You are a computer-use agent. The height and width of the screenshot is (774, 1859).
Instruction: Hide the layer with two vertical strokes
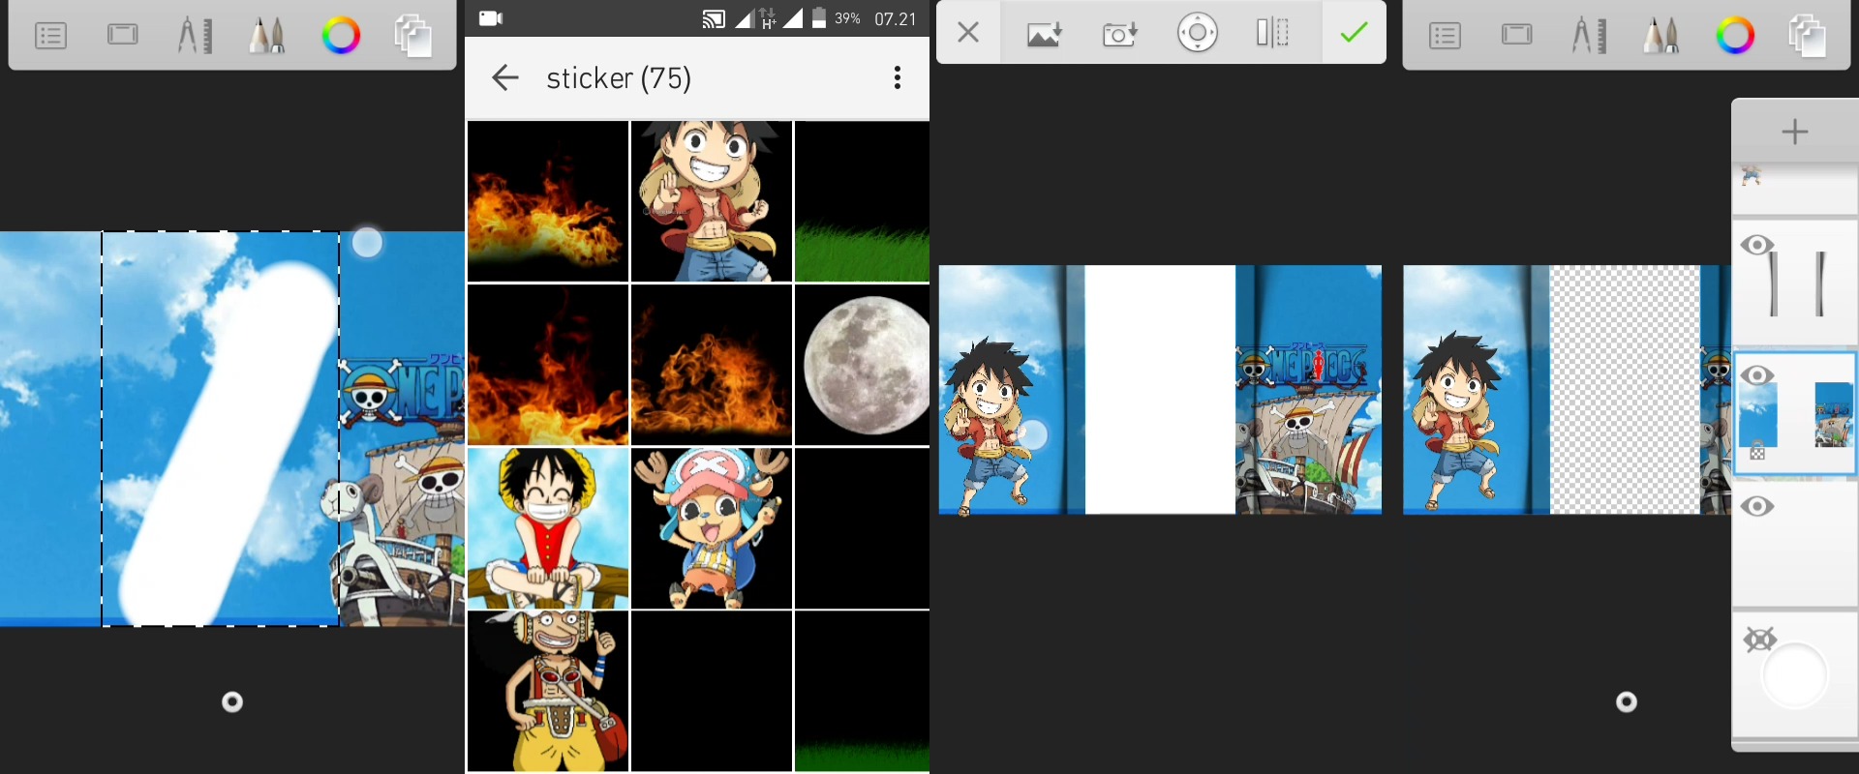[1756, 245]
